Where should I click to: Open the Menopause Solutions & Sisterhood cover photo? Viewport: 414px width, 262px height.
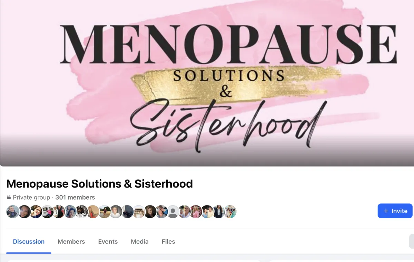tap(207, 83)
